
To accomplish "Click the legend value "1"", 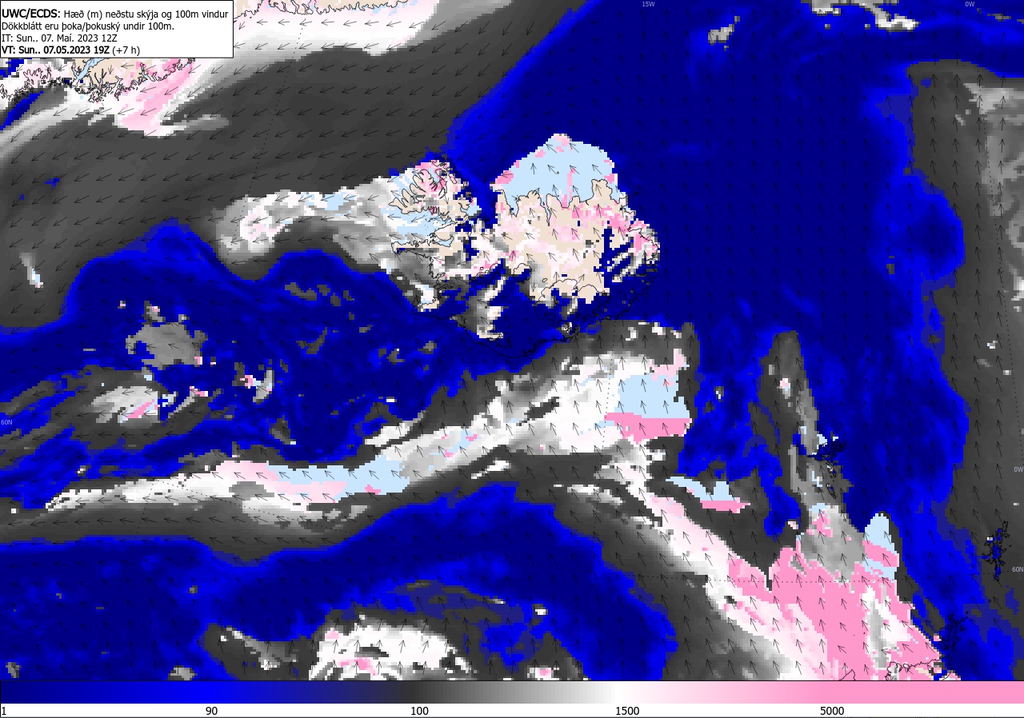I will (x=4, y=711).
